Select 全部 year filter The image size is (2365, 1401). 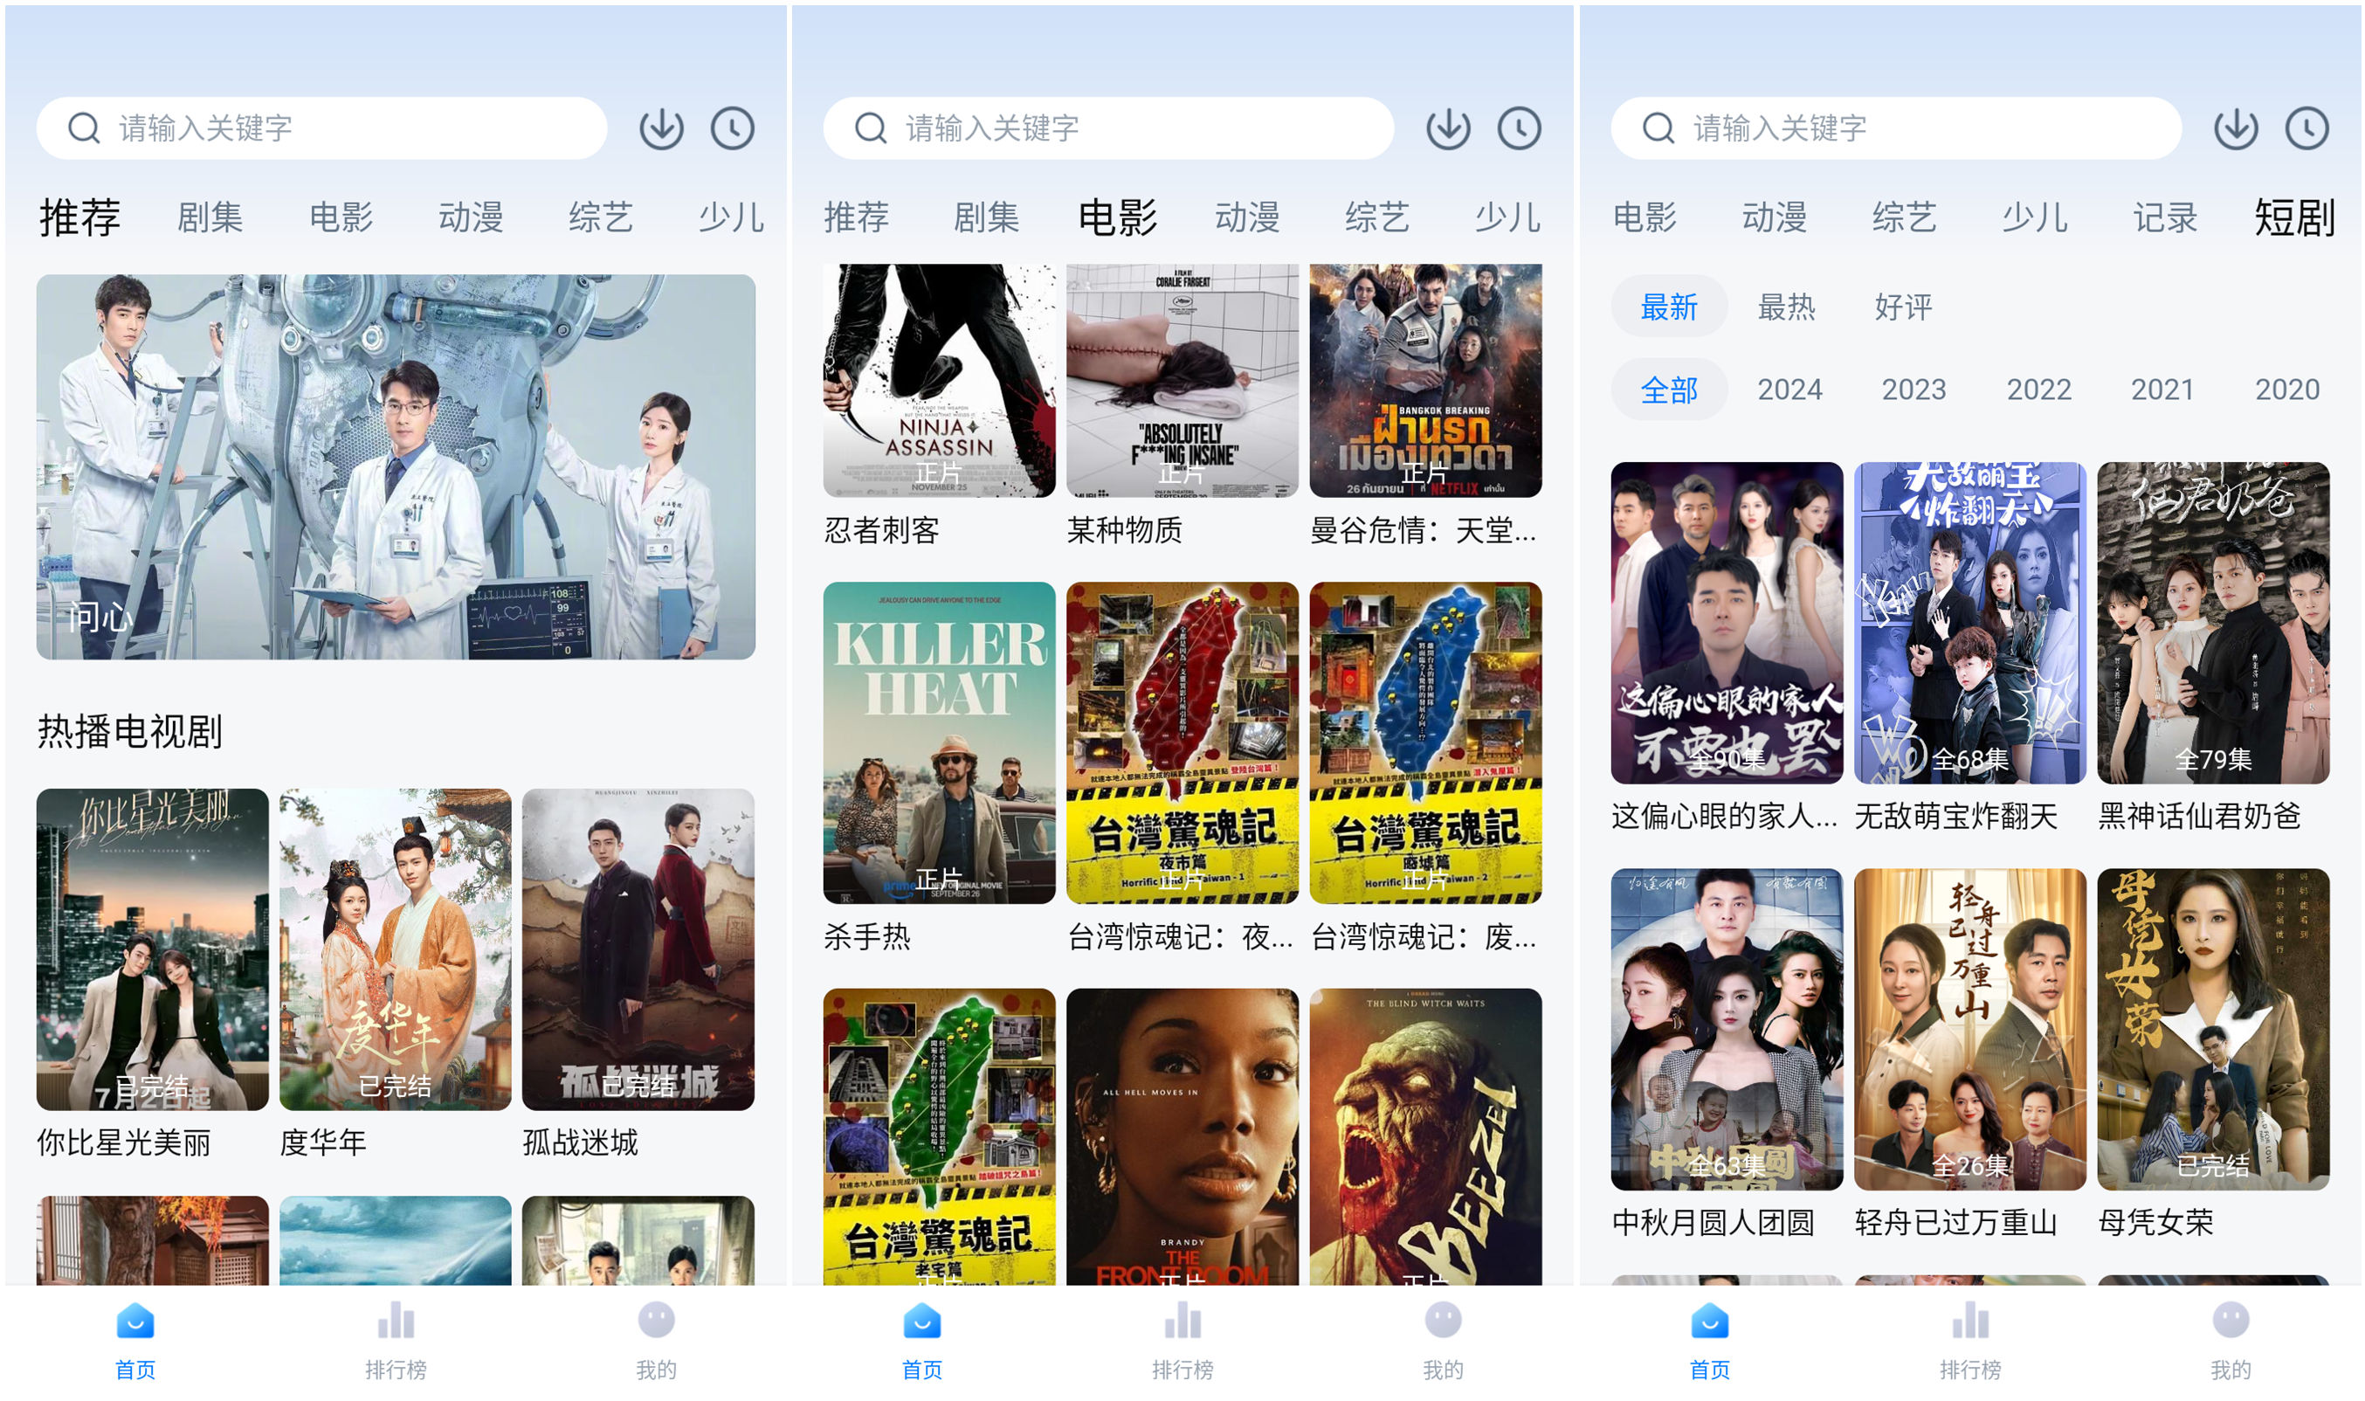[1669, 390]
